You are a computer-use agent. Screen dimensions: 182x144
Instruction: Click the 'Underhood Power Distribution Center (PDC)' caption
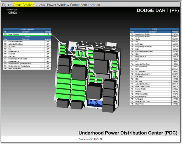128,133
